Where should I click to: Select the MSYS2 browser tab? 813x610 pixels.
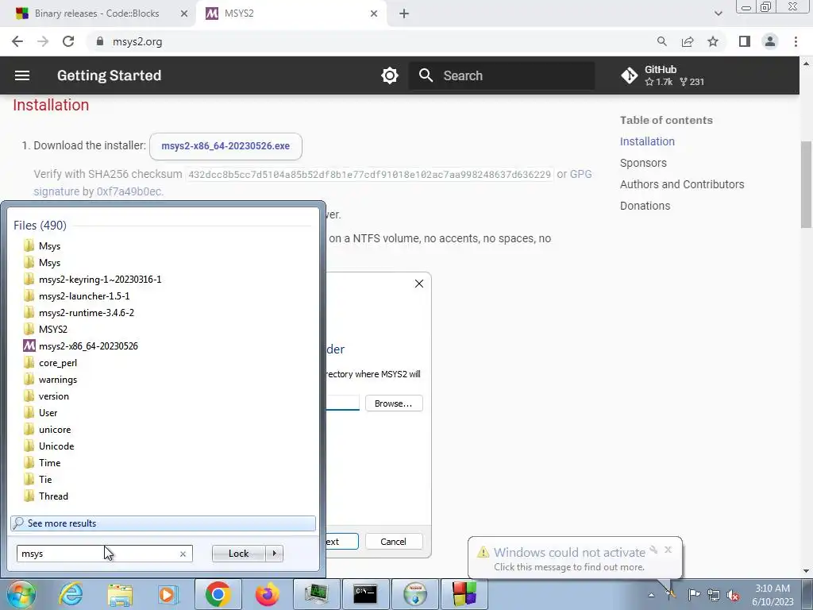pos(291,14)
